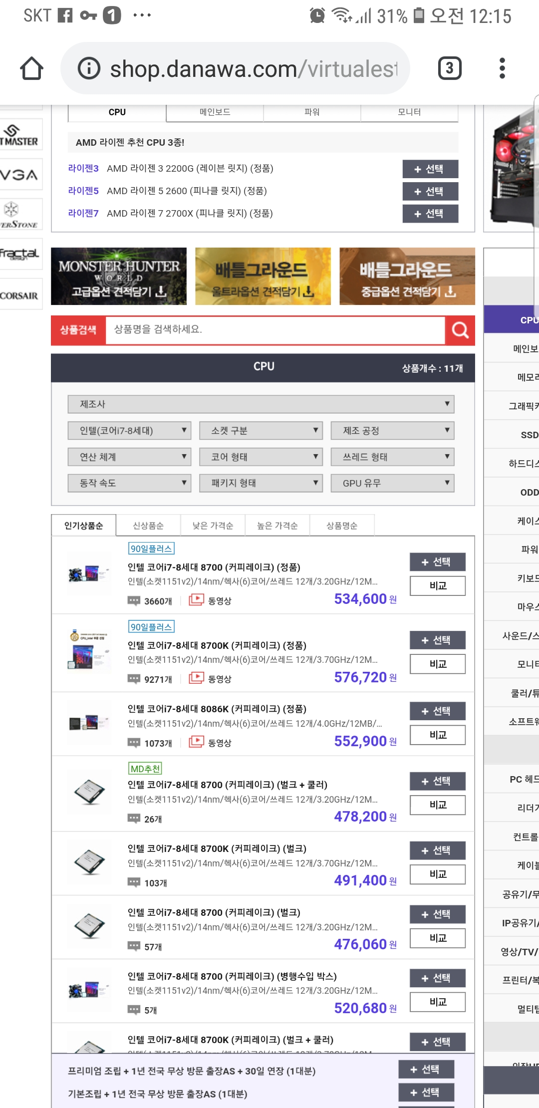This screenshot has height=1108, width=539.
Task: Tap the site info icon in address bar
Action: click(x=89, y=68)
